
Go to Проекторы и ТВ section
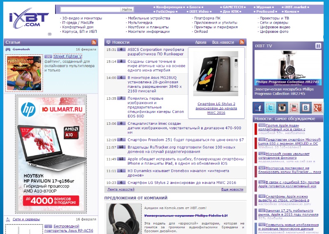pos(274,18)
